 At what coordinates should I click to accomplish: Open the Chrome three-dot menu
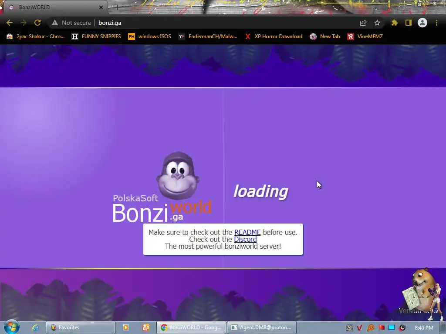436,23
